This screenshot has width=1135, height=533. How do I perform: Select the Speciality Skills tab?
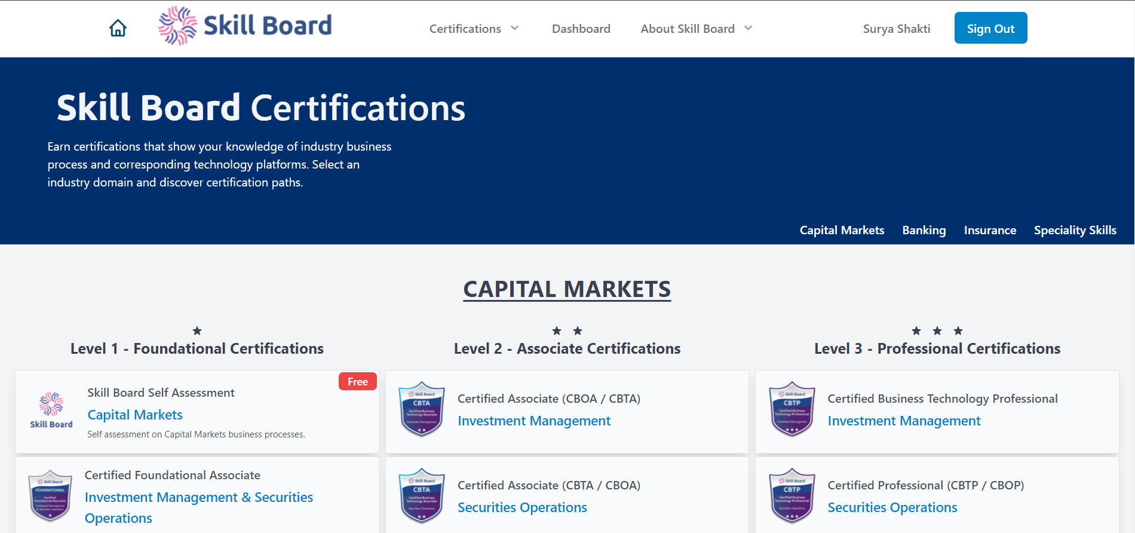[1075, 230]
